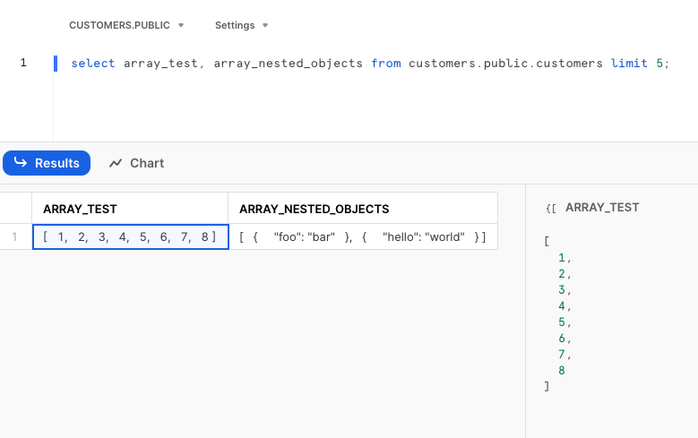The height and width of the screenshot is (438, 698).
Task: Open the Settings dropdown
Action: (x=241, y=25)
